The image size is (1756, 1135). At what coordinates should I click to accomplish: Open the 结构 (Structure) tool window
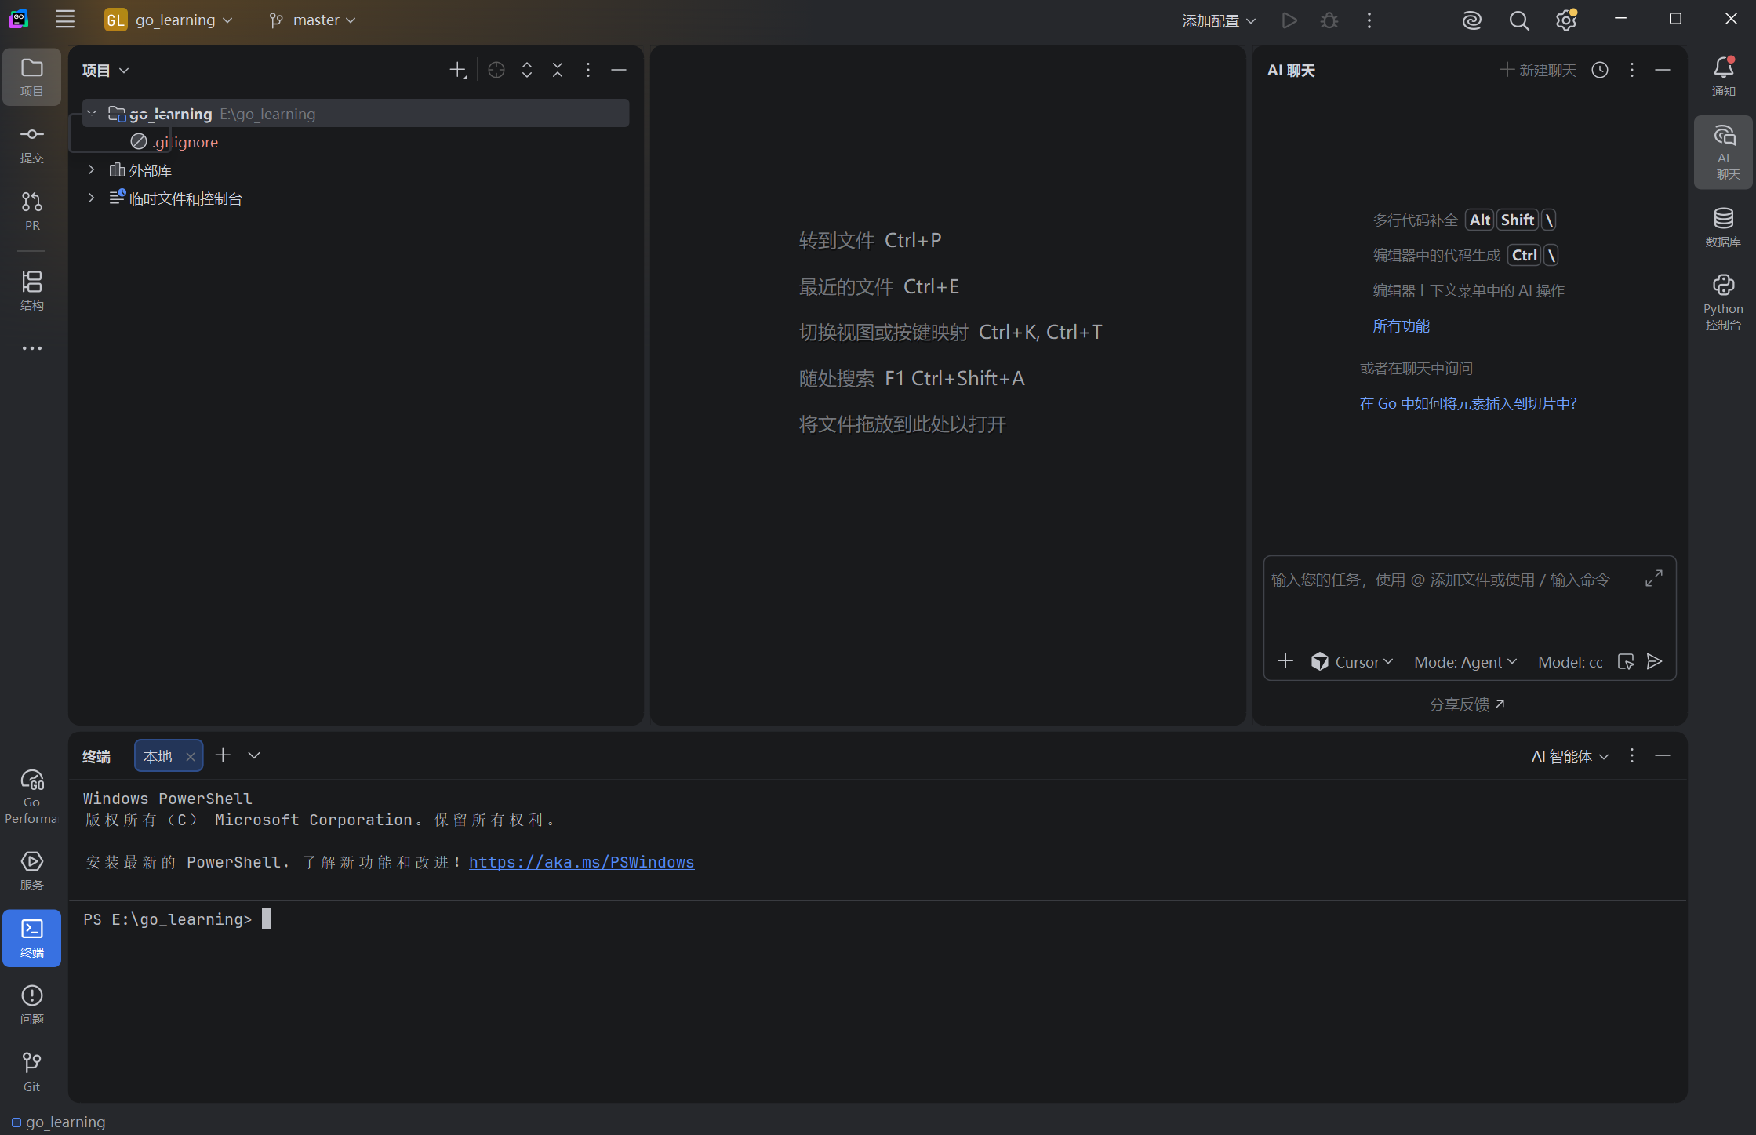(x=32, y=291)
